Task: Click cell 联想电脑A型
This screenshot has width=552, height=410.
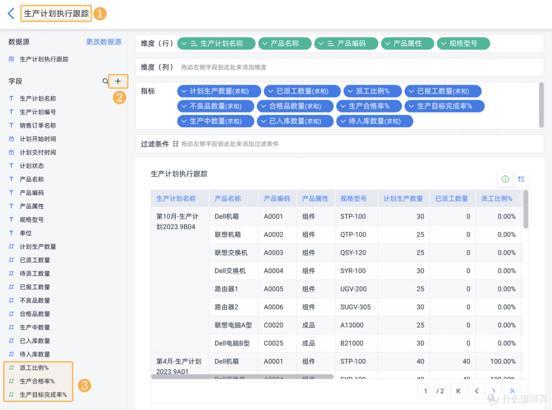Action: pos(234,325)
